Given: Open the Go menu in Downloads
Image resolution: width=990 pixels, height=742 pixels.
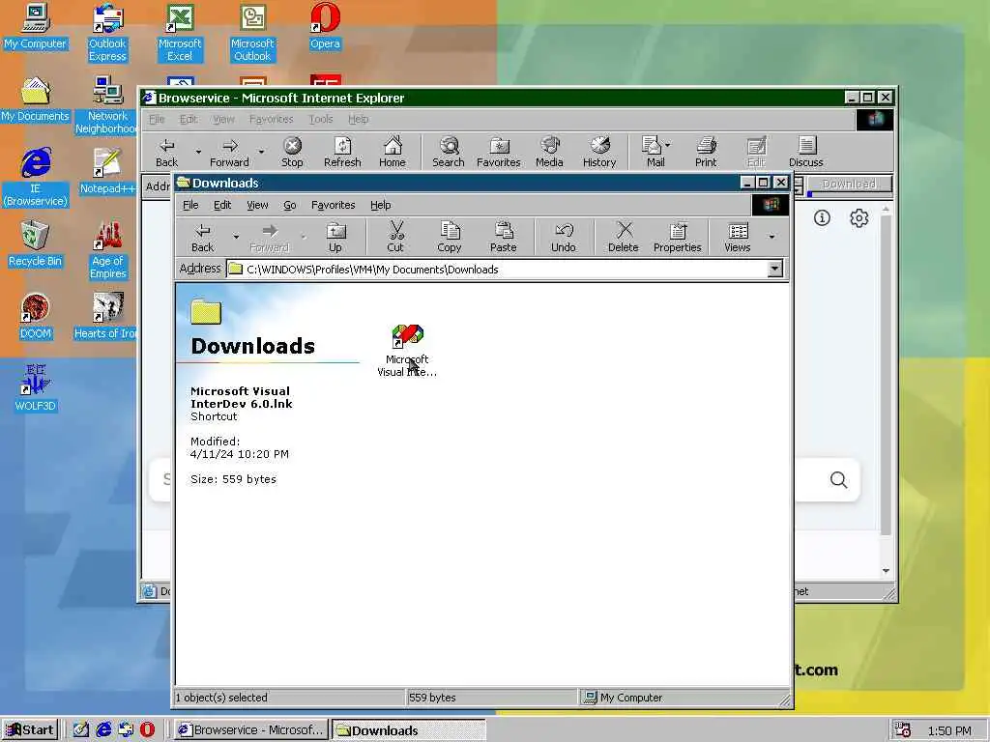Looking at the screenshot, I should [x=290, y=205].
